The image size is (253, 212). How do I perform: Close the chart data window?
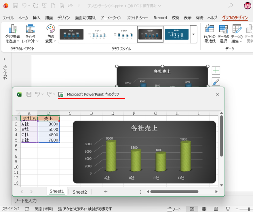click(x=218, y=94)
